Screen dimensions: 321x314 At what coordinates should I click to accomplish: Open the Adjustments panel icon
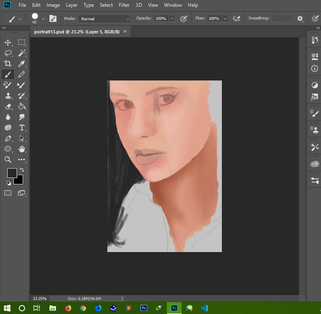click(315, 85)
